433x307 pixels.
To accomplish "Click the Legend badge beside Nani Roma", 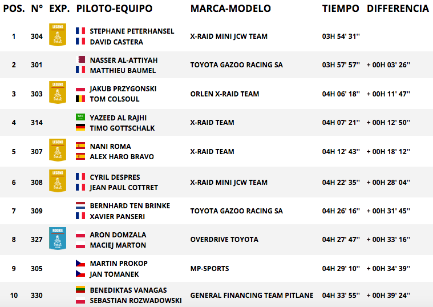I will point(58,150).
